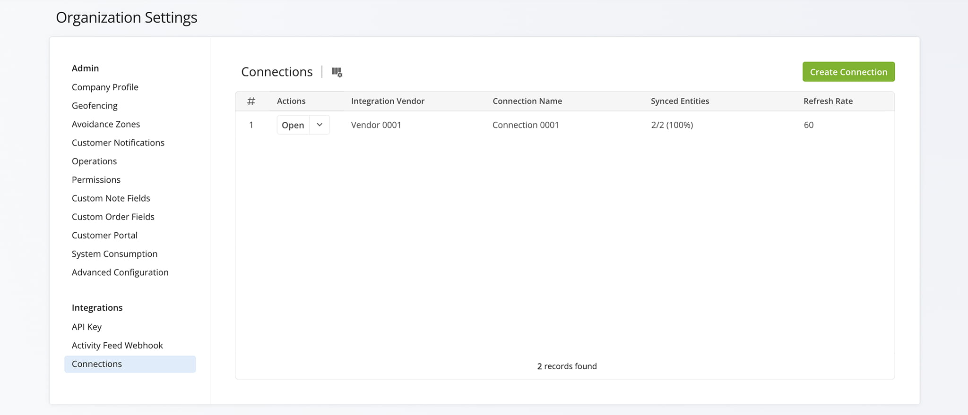Go to Geofencing settings
Image resolution: width=968 pixels, height=415 pixels.
tap(95, 106)
